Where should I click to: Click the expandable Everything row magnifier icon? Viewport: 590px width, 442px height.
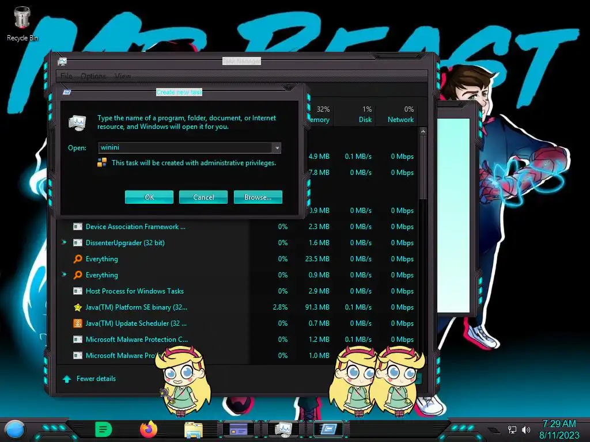78,275
